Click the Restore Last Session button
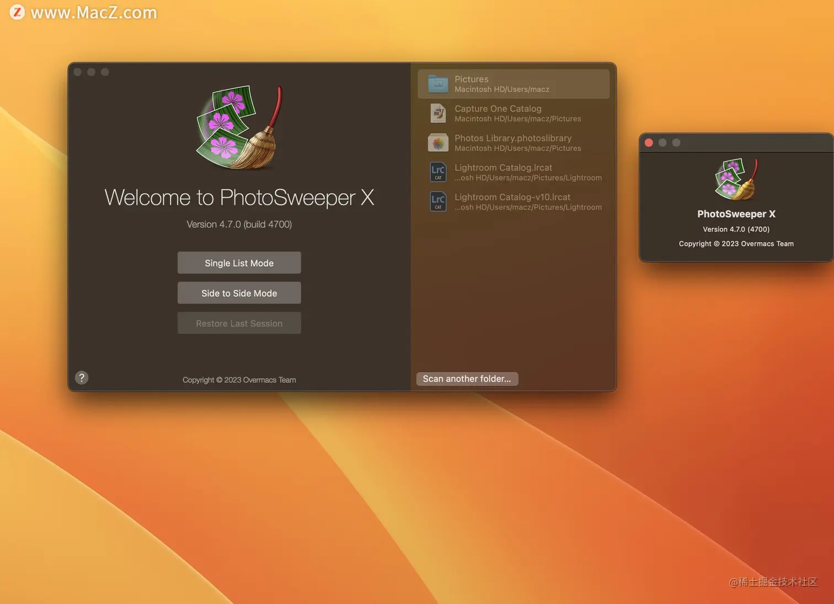Screen dimensions: 834x604 (x=239, y=323)
